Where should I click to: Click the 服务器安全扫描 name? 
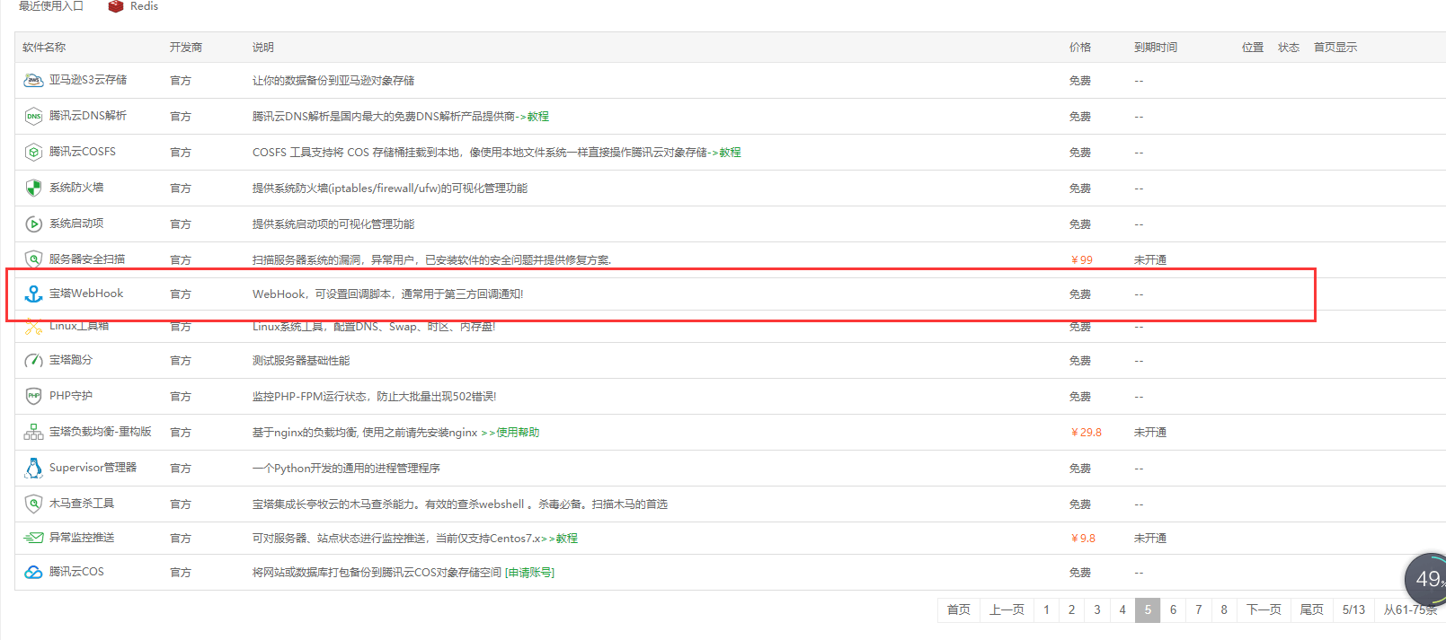[x=87, y=259]
